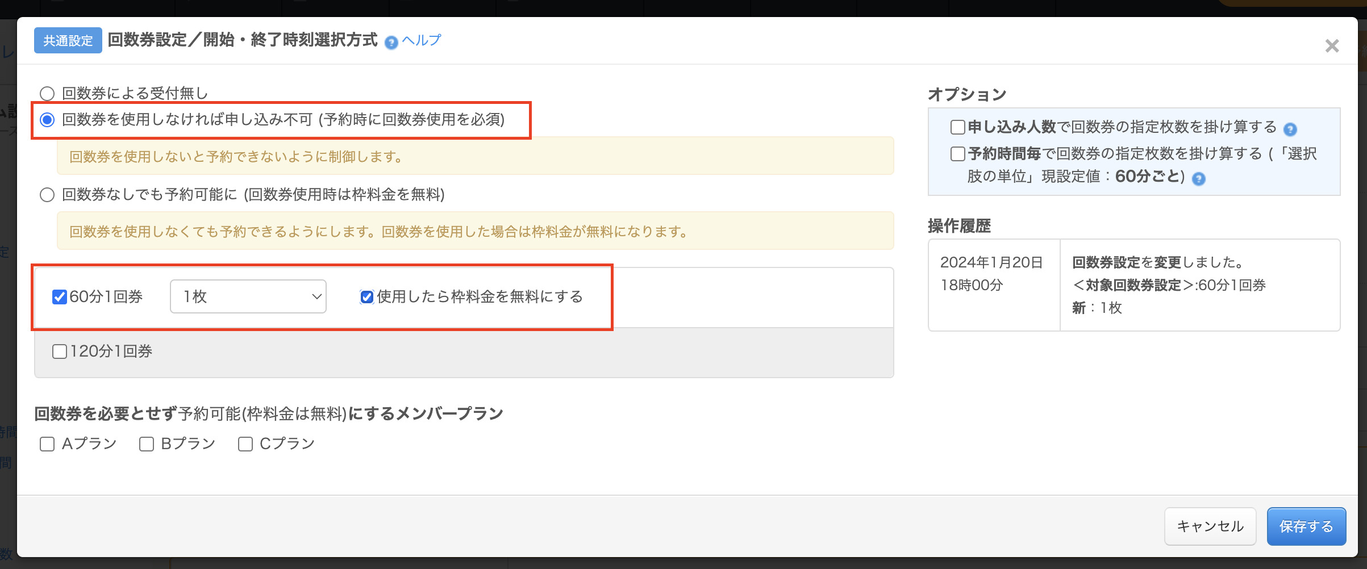Enable 予約時間毎で掛け算する option checkbox
This screenshot has width=1367, height=569.
coord(958,154)
